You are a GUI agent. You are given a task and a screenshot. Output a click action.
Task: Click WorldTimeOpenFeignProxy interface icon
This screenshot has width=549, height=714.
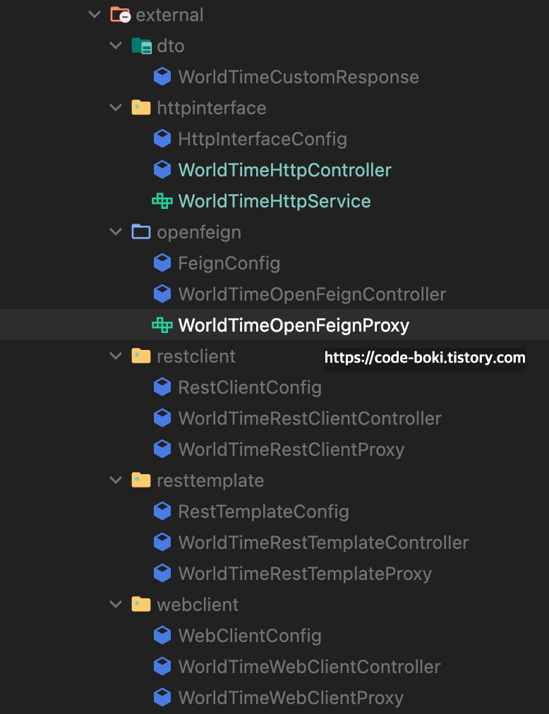[162, 325]
